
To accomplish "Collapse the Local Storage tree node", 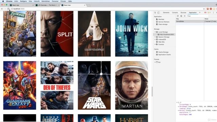I will pyautogui.click(x=155, y=32).
